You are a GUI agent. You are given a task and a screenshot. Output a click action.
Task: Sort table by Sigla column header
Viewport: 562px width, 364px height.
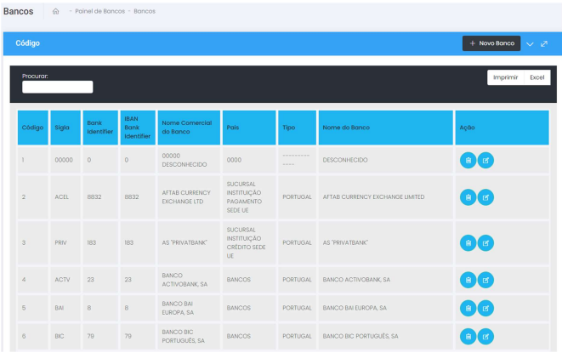[x=65, y=128]
